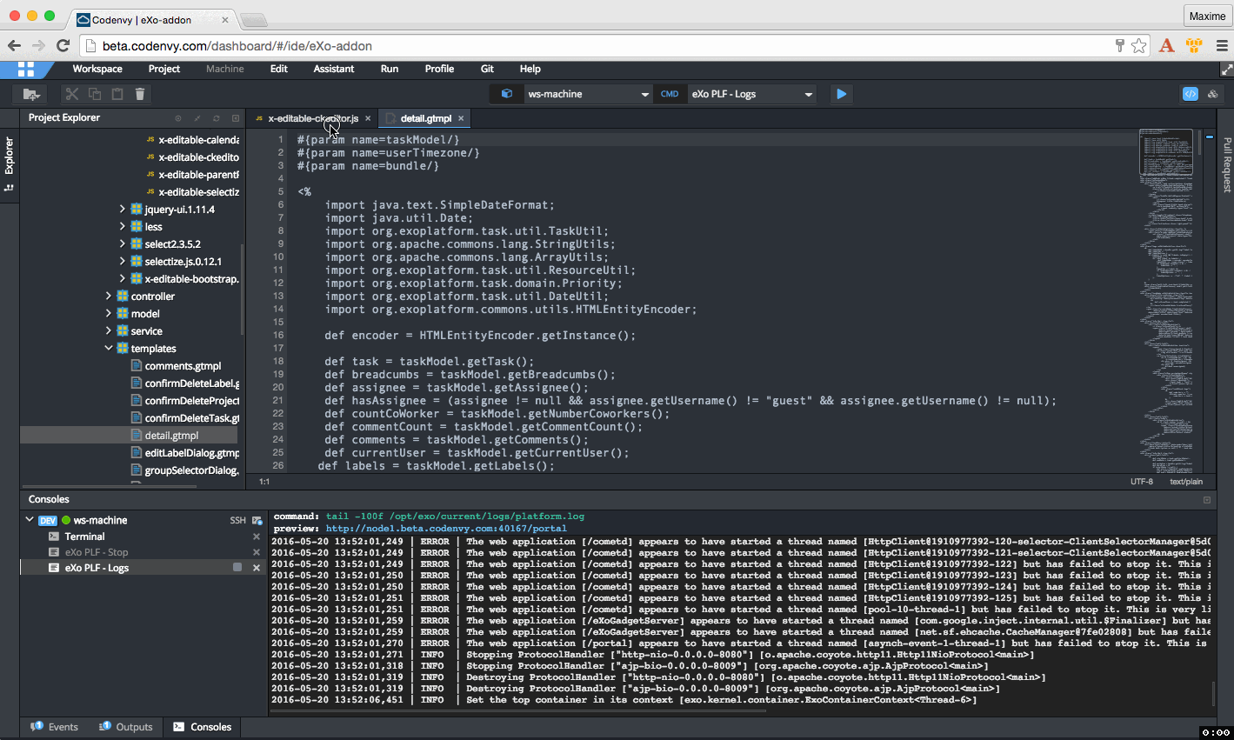Click the Project Explorer collapse-all icon
1234x740 pixels.
tap(197, 118)
